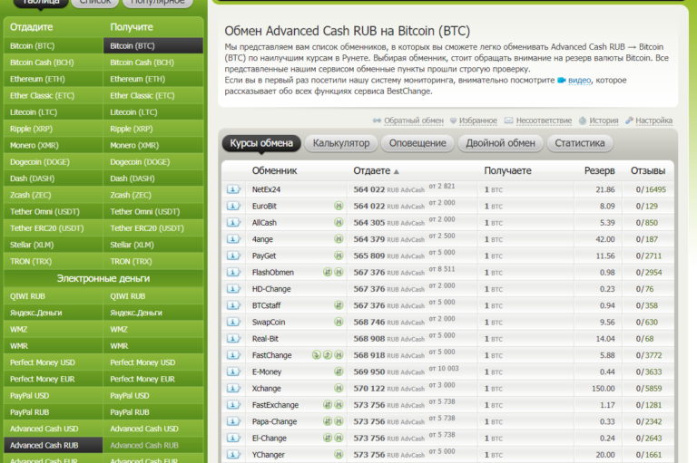This screenshot has width=697, height=463.
Task: Select PayPal RUB in Получите column
Action: tap(153, 412)
